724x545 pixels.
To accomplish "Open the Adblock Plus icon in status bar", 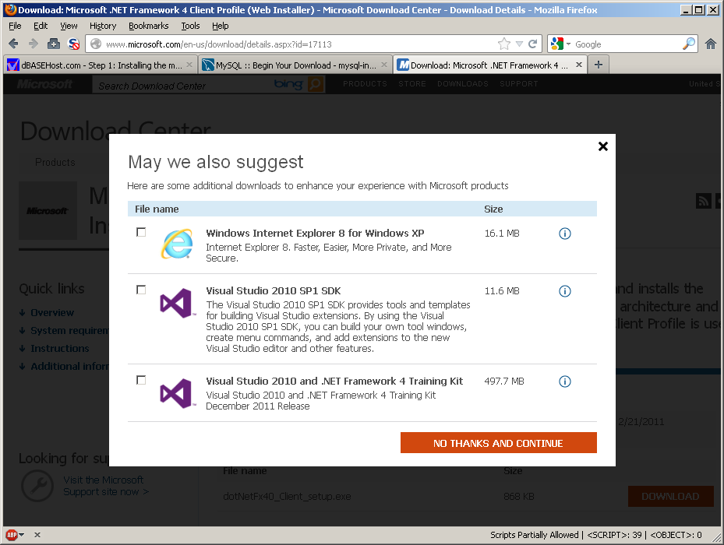I will pos(12,535).
